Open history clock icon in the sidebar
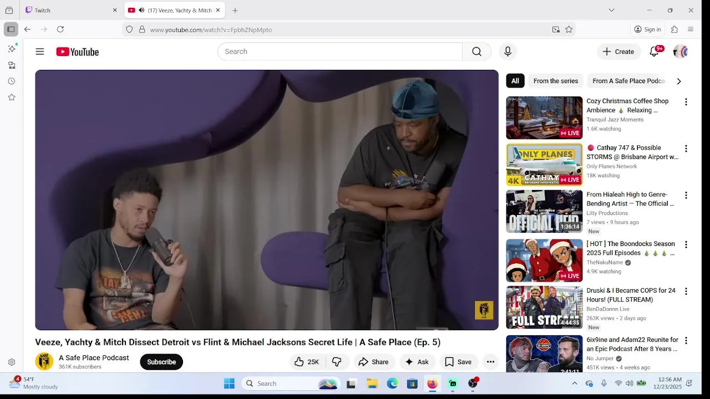Image resolution: width=710 pixels, height=399 pixels. coord(12,81)
